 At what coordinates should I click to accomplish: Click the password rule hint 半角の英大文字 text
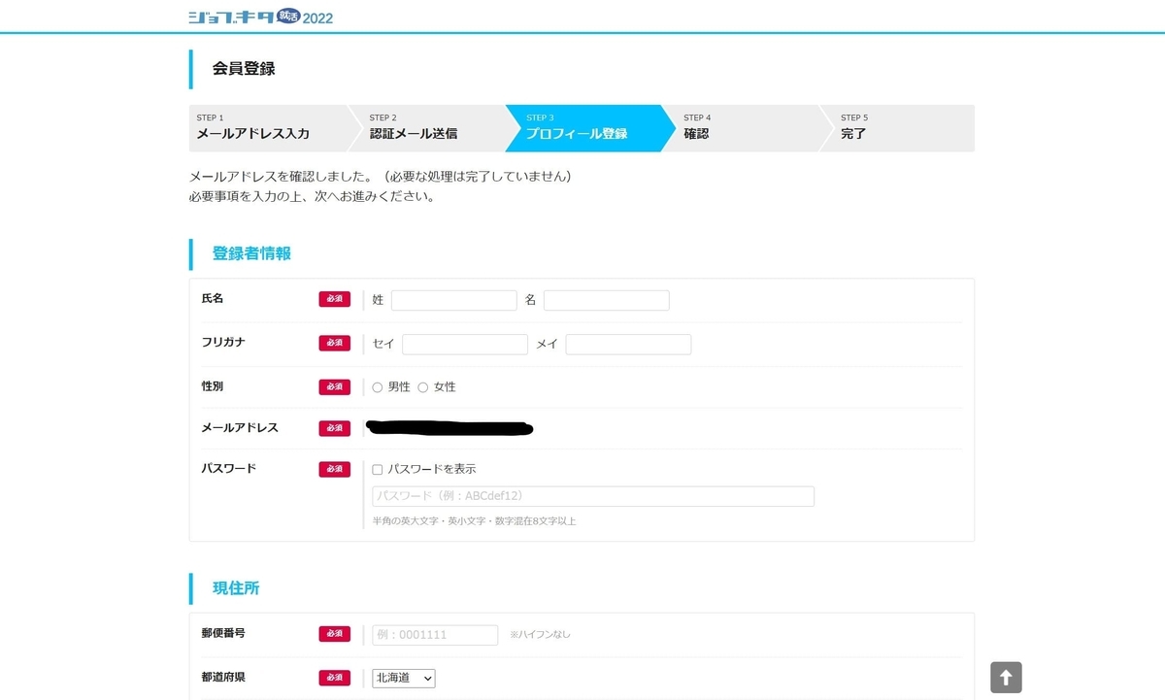point(475,521)
